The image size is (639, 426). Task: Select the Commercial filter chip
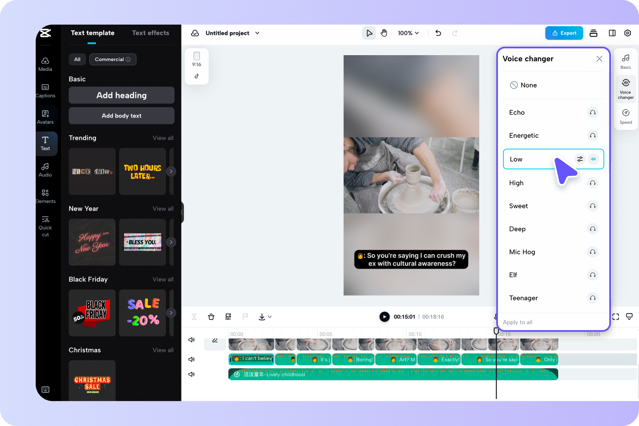[113, 59]
